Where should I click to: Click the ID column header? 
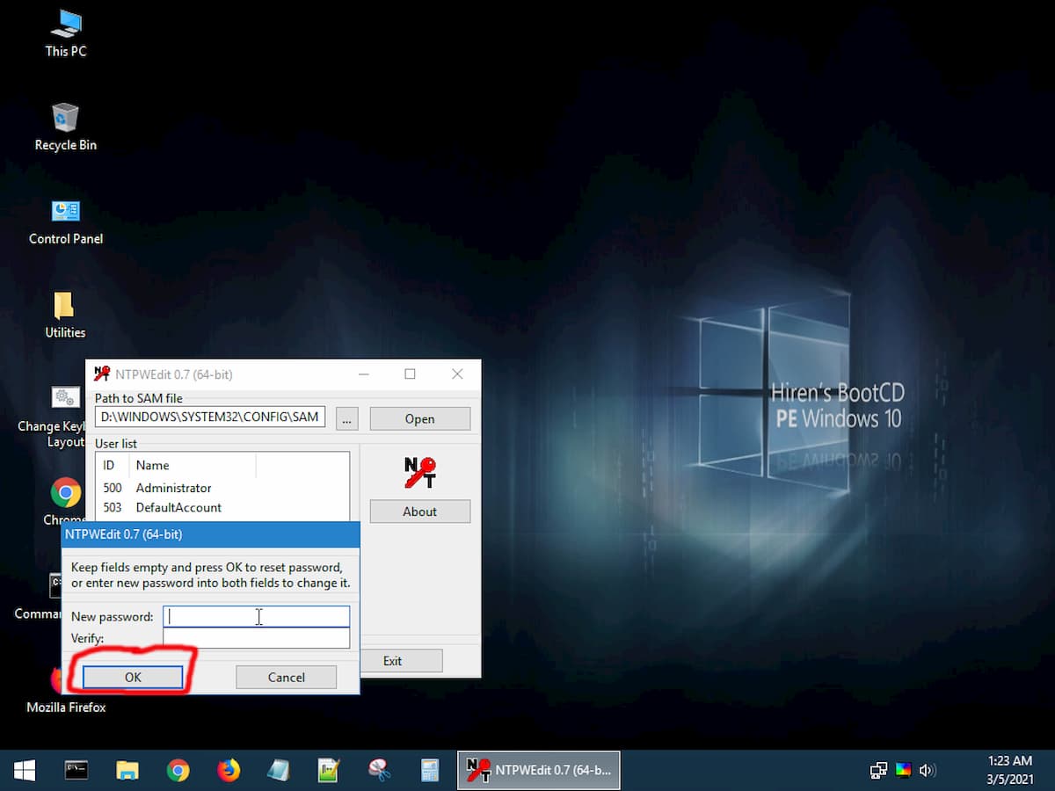pos(113,466)
